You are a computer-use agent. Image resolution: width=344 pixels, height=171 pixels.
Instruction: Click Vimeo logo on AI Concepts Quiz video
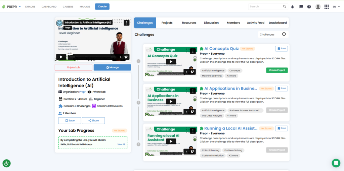(x=192, y=72)
